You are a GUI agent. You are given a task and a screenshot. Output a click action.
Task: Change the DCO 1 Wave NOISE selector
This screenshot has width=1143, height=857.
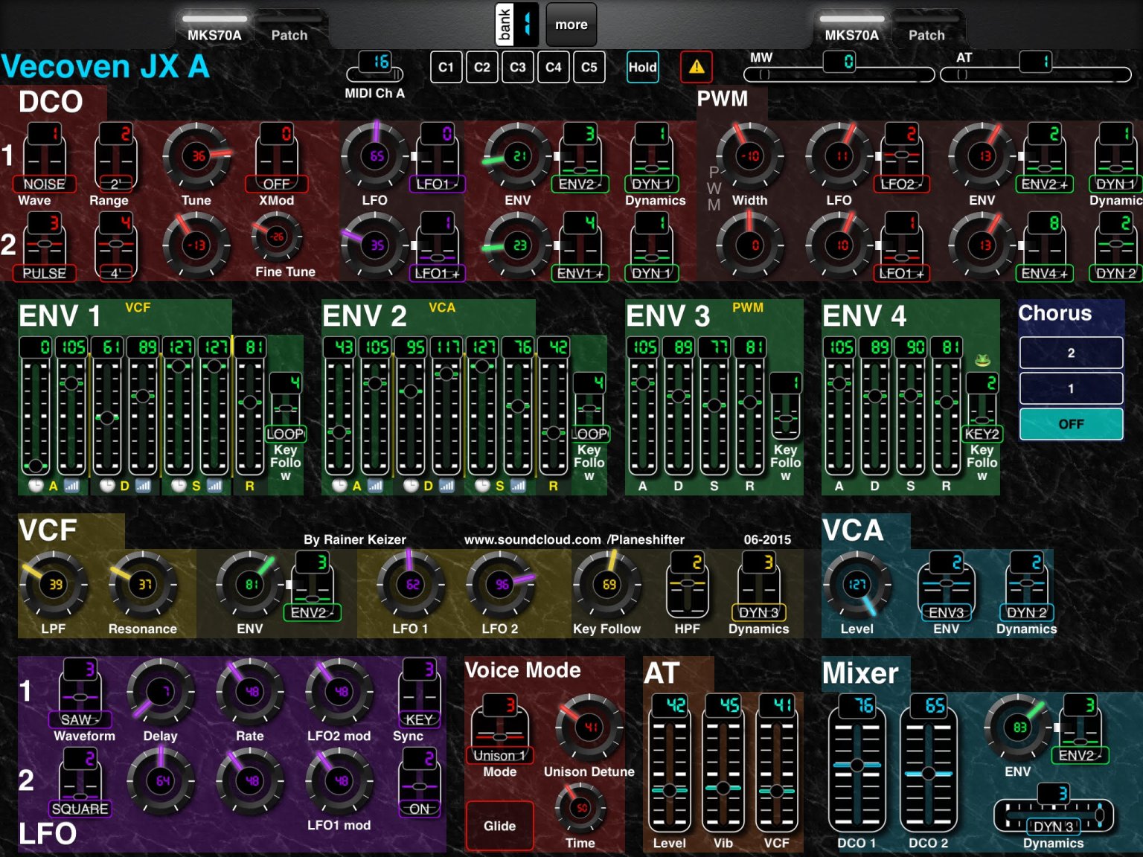point(44,158)
